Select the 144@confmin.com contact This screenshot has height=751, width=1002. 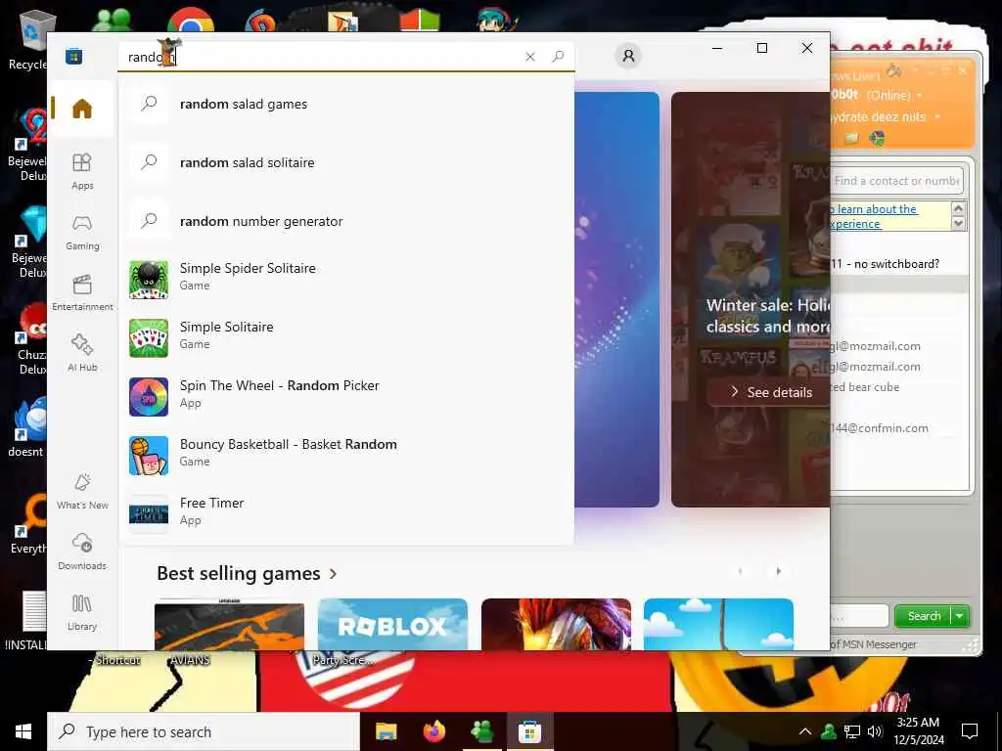point(880,428)
